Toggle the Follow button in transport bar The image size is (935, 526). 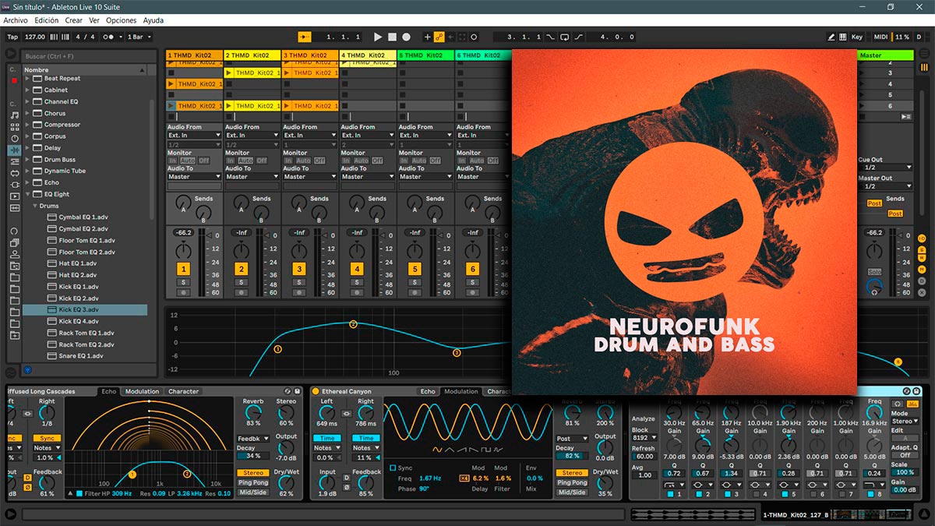[305, 37]
